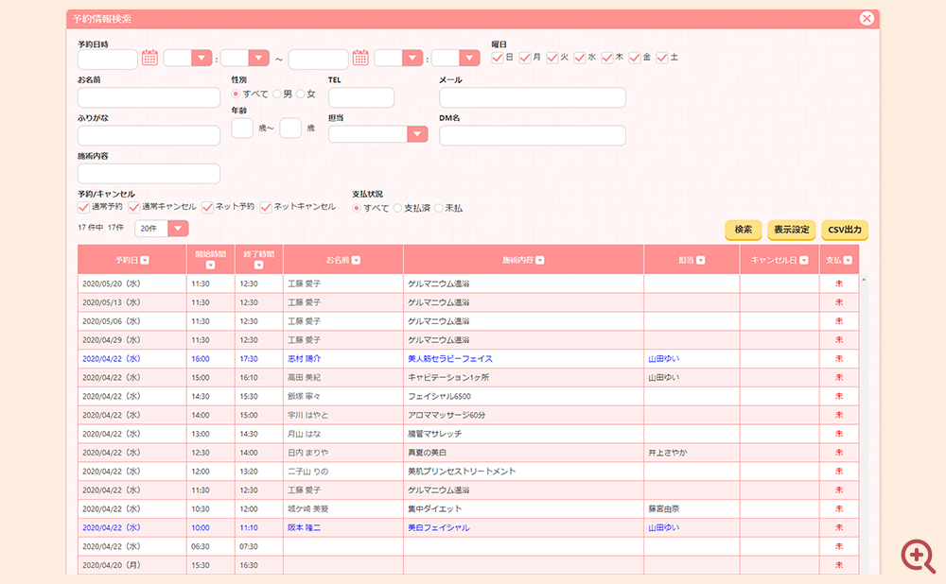This screenshot has width=946, height=584.
Task: Click the ふりがな input field
Action: (x=149, y=135)
